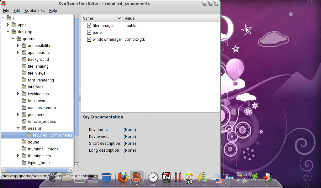The width and height of the screenshot is (321, 188).
Task: Collapse the session folder node
Action: [18, 128]
